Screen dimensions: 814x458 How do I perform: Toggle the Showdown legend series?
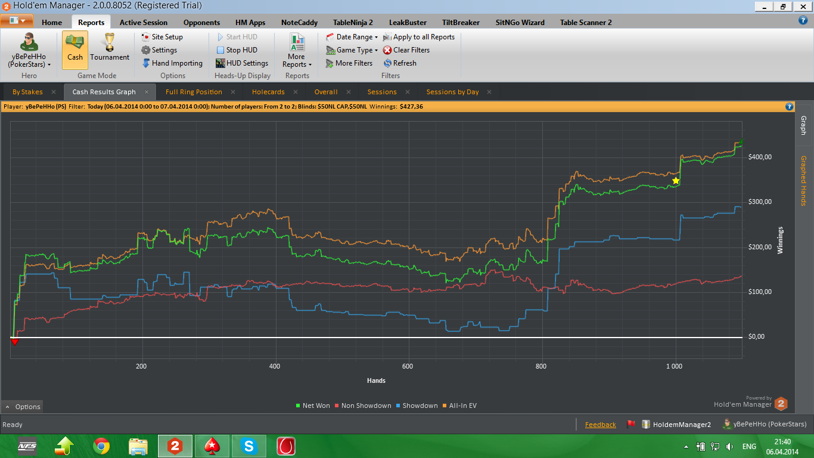[x=417, y=406]
